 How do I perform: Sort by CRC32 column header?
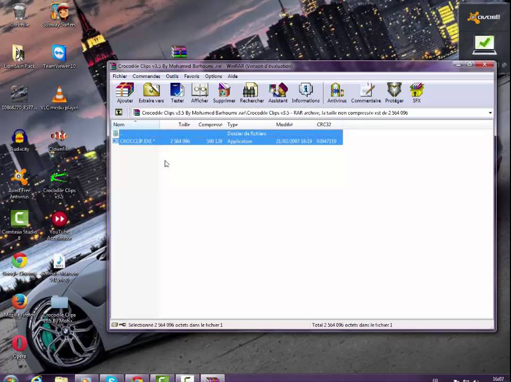328,125
